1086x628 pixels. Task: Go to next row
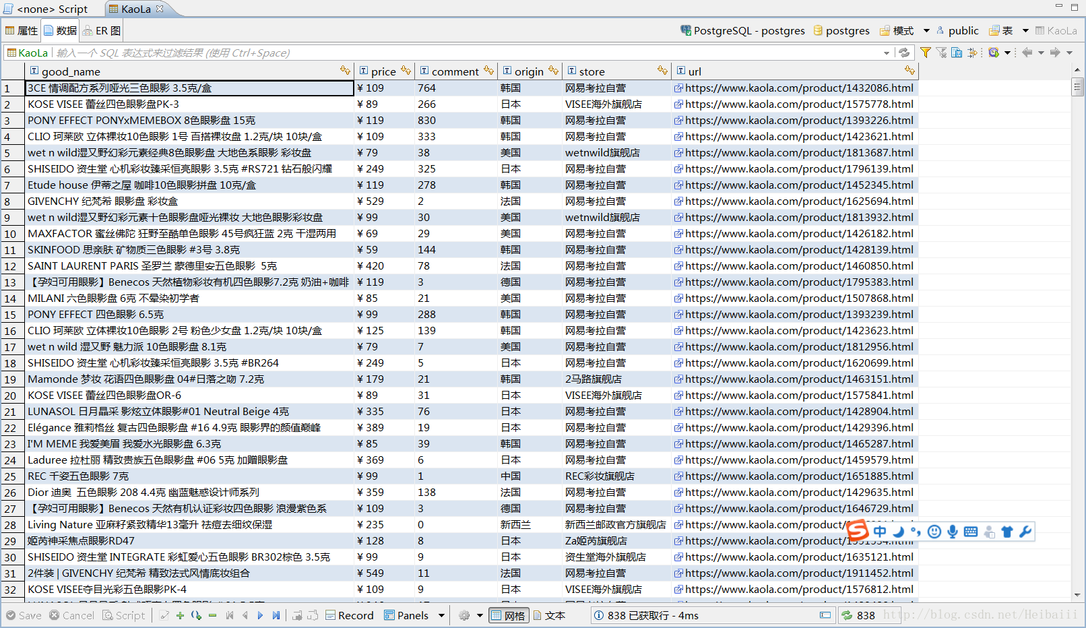[260, 615]
